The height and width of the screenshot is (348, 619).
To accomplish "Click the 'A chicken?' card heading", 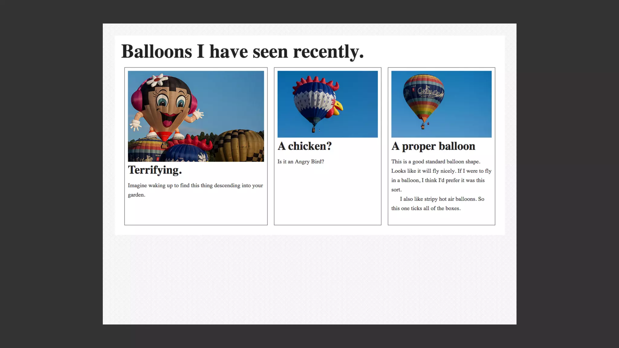I will (x=304, y=146).
